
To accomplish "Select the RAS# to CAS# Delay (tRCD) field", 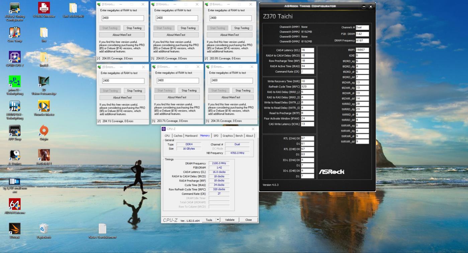I will 307,55.
